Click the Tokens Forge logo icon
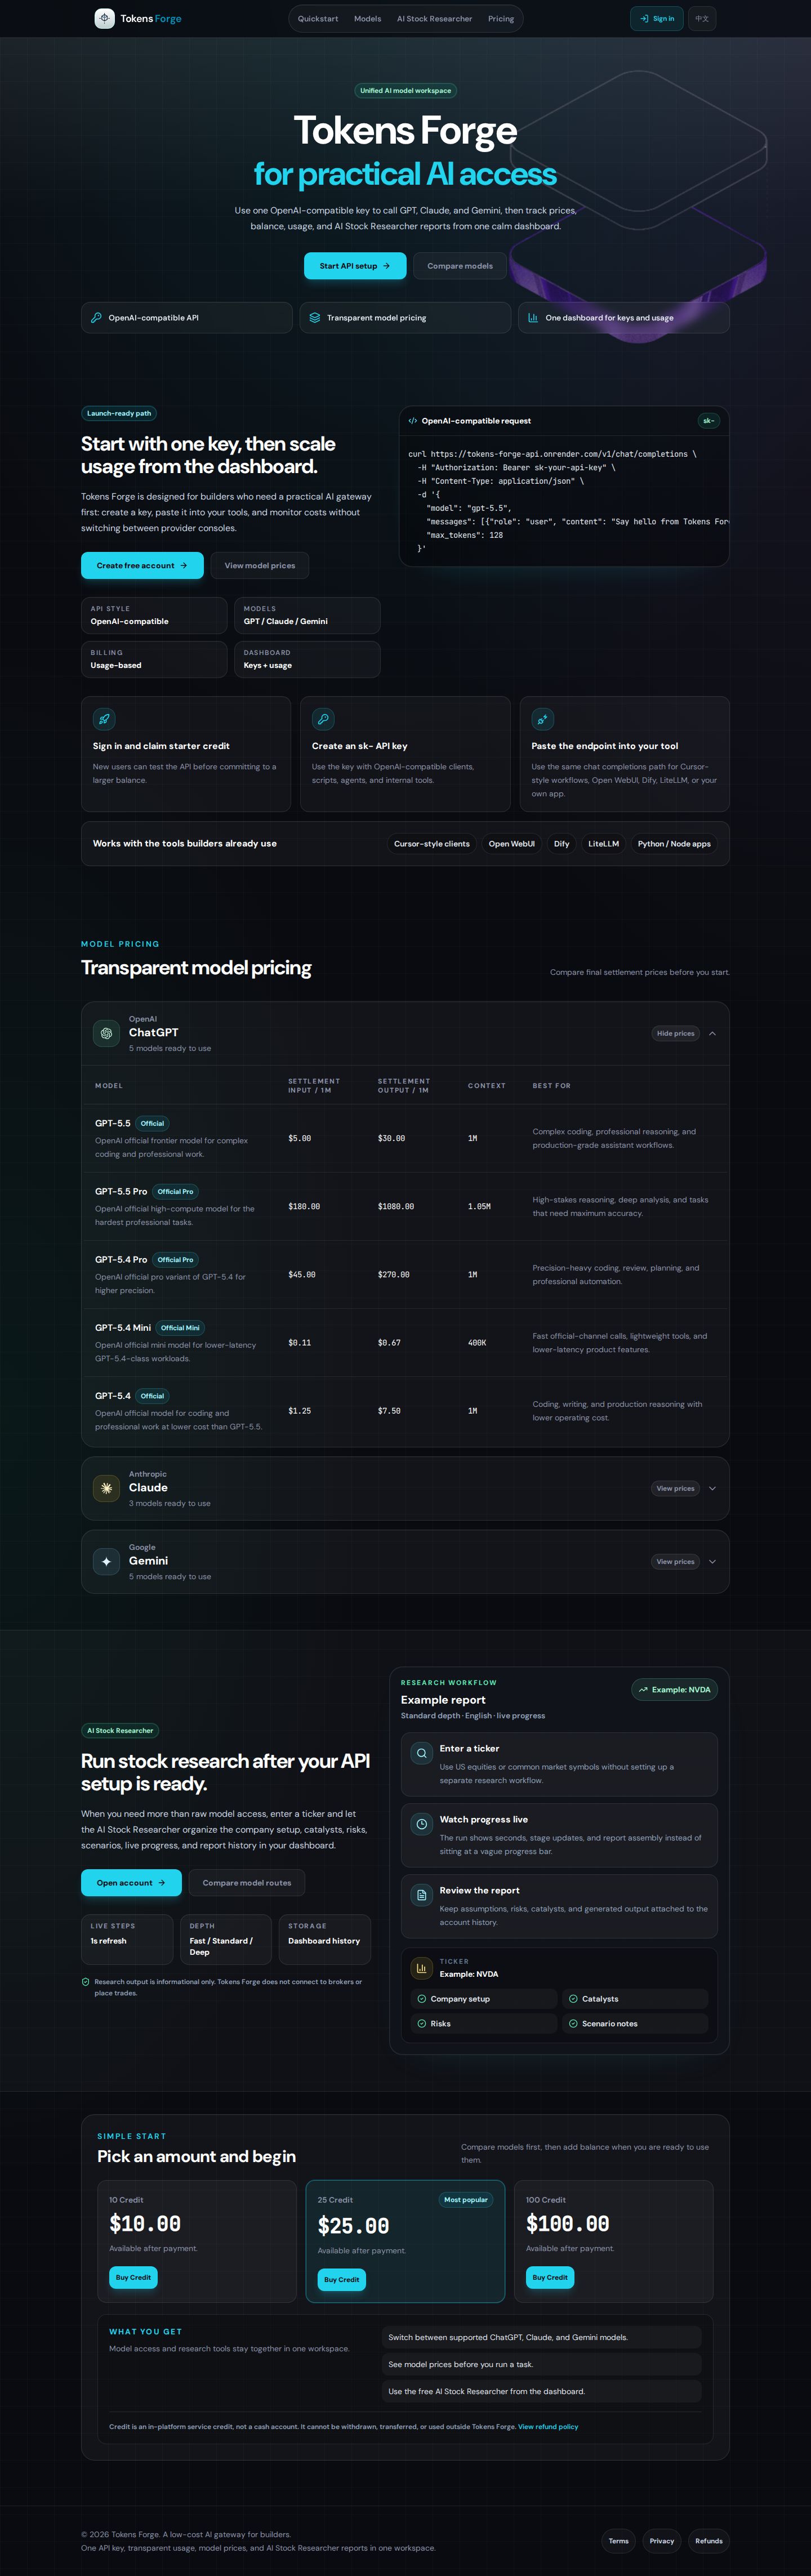 click(104, 18)
